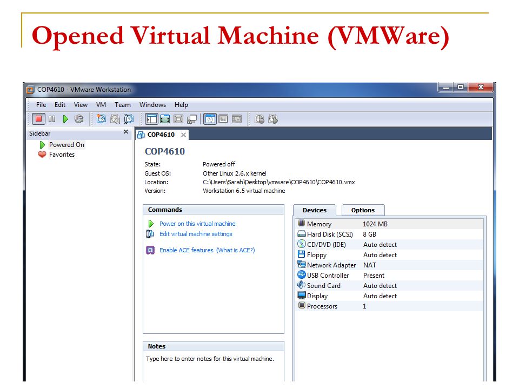The image size is (519, 389).
Task: Click the red Power Off toolbar button
Action: pos(39,119)
